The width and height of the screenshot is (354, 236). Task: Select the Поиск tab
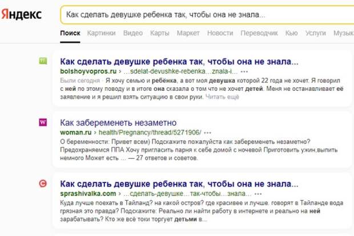(x=70, y=33)
